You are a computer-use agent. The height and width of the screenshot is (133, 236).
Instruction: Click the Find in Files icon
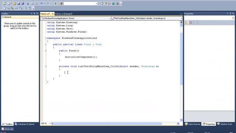click(61, 3)
